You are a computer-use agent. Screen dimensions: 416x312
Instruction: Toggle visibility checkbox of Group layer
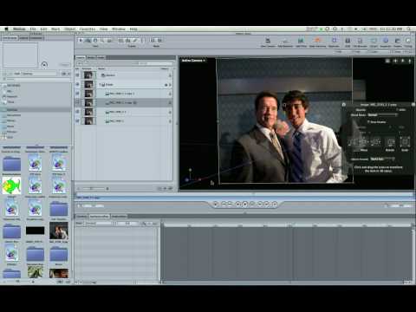point(77,84)
